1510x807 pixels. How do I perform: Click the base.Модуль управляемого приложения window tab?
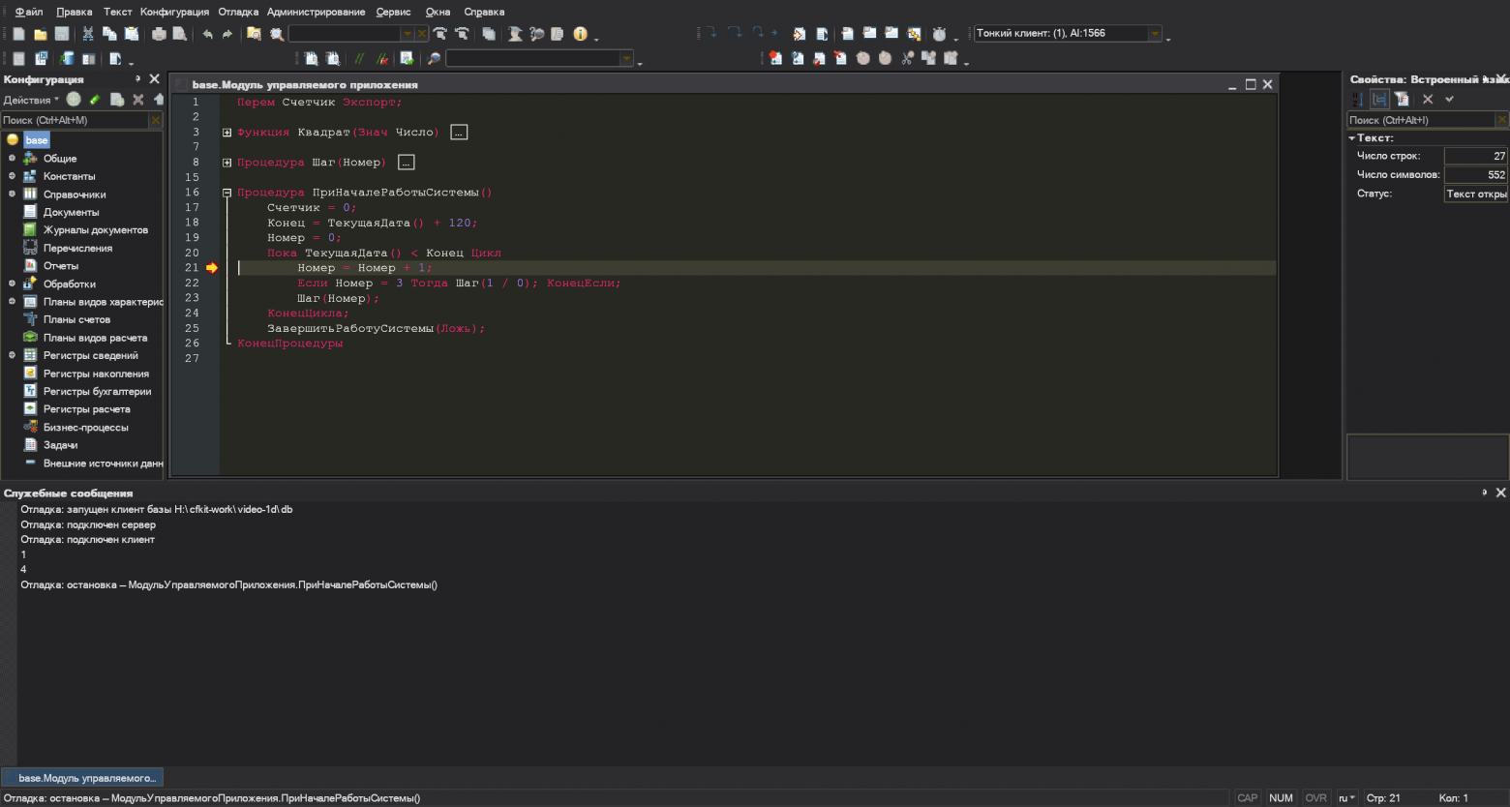pos(82,778)
